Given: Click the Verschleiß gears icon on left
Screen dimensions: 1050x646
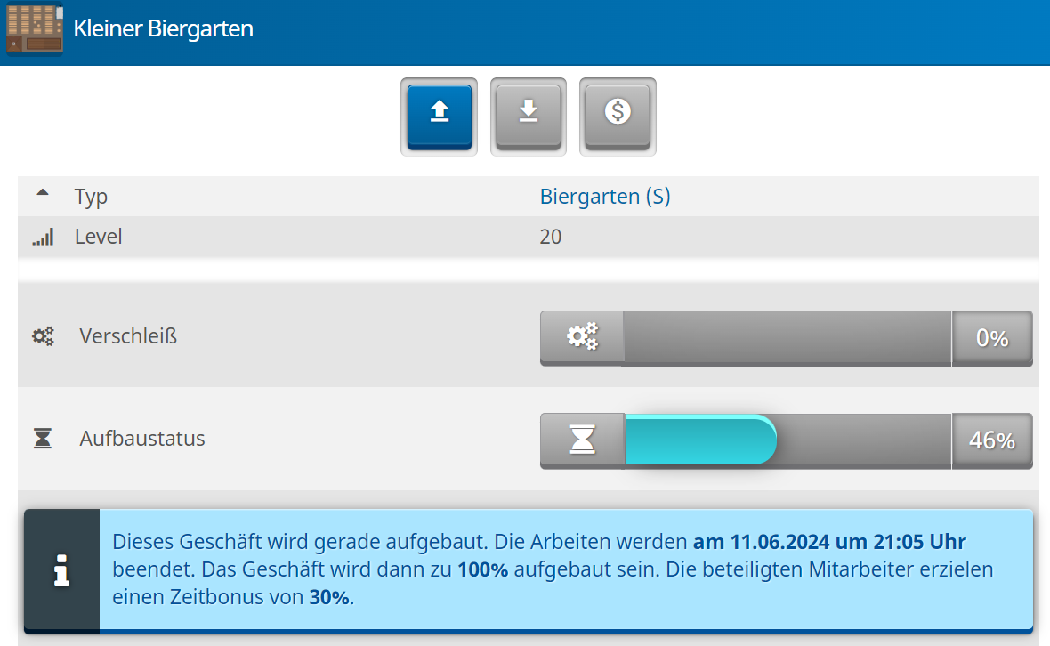Looking at the screenshot, I should (x=43, y=336).
